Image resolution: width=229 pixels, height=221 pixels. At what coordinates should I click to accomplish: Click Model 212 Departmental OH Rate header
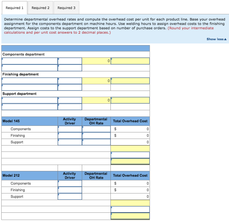(x=96, y=175)
